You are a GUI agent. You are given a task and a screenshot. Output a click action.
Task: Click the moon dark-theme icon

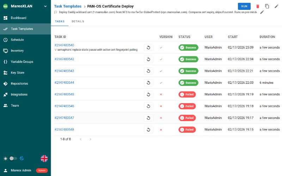click(x=22, y=158)
